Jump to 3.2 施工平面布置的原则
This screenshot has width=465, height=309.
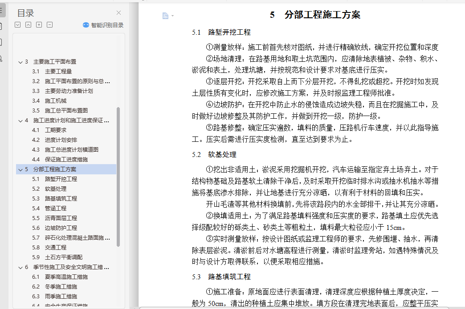pos(71,81)
